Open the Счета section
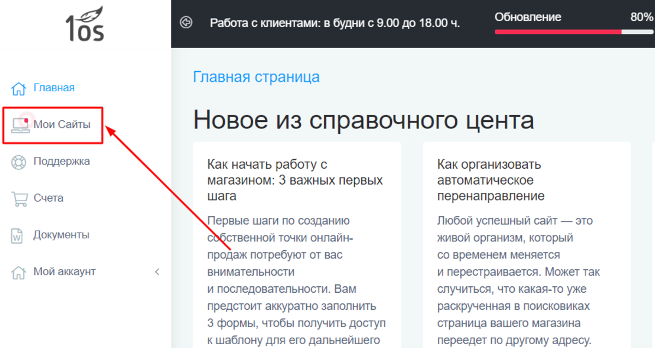Screen dimensions: 655x348 [x=48, y=198]
